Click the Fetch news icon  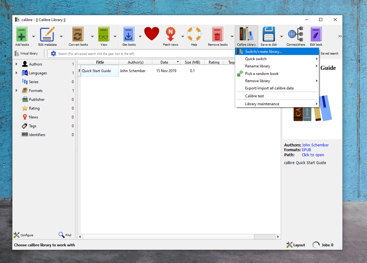pos(171,34)
